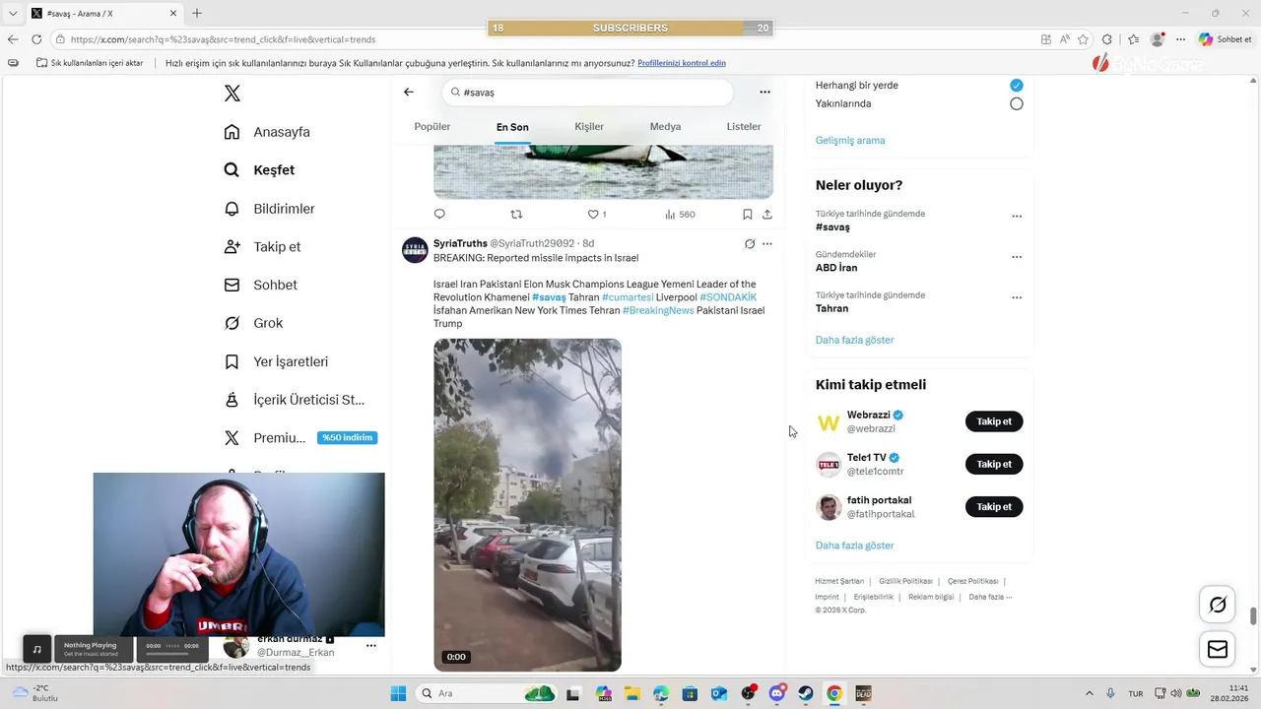Switch to the Popüler tab
1261x709 pixels.
[x=432, y=126]
